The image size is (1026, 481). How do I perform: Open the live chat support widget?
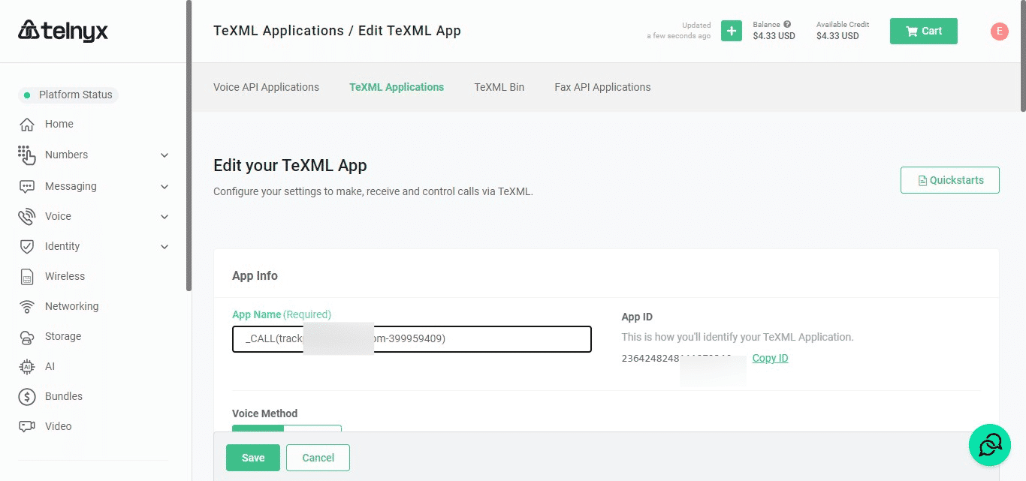tap(989, 445)
